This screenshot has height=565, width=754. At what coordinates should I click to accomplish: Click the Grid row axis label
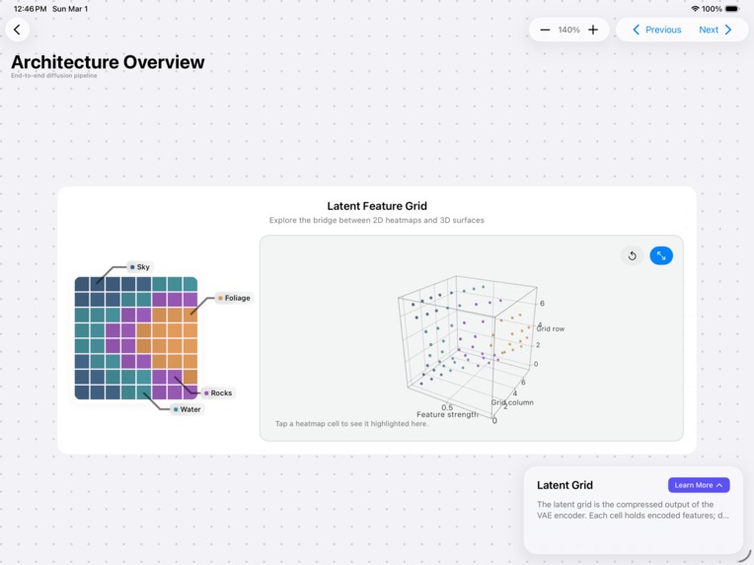pyautogui.click(x=551, y=329)
